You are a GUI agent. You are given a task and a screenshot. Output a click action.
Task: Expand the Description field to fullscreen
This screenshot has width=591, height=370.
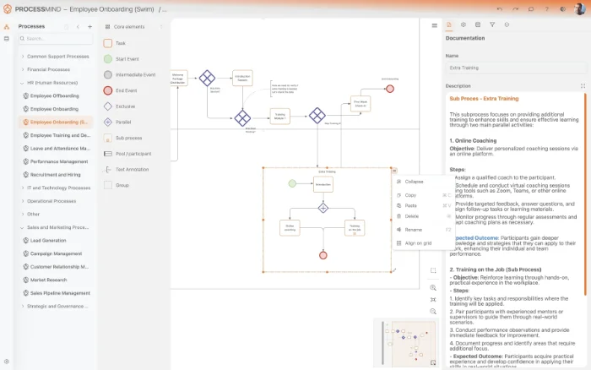pyautogui.click(x=583, y=86)
